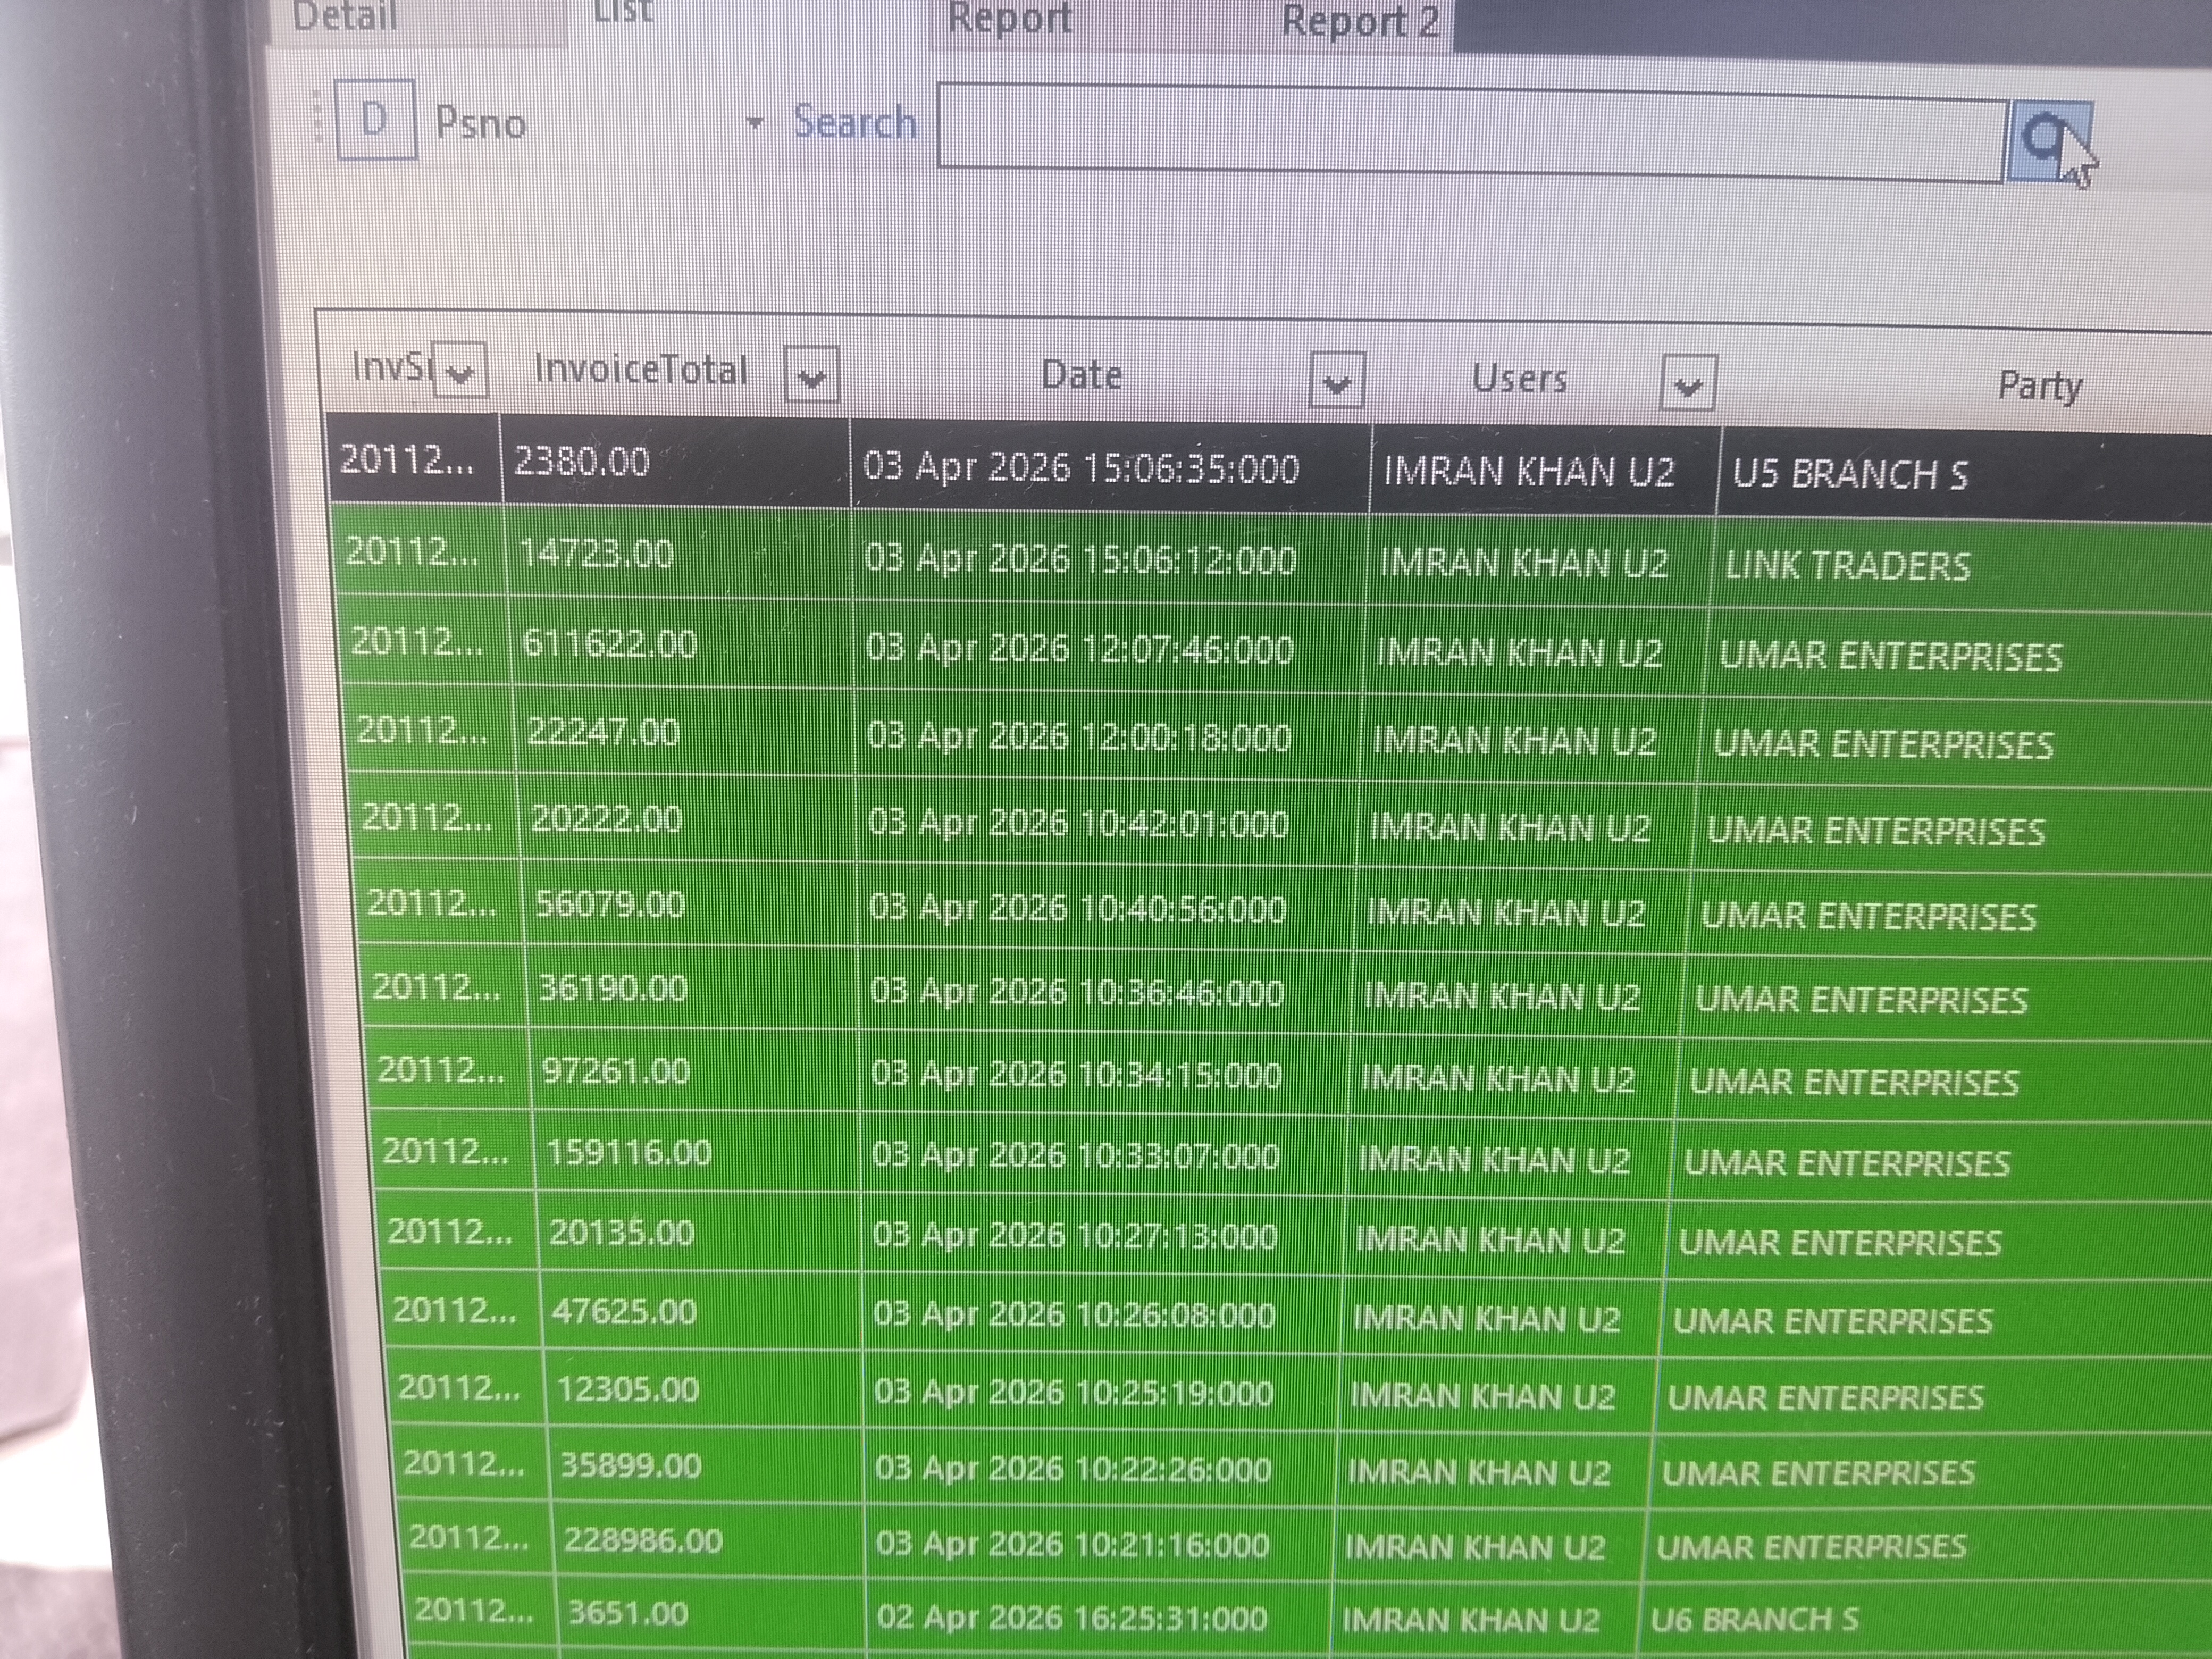Click the Party column header
2212x1659 pixels.
point(2039,385)
